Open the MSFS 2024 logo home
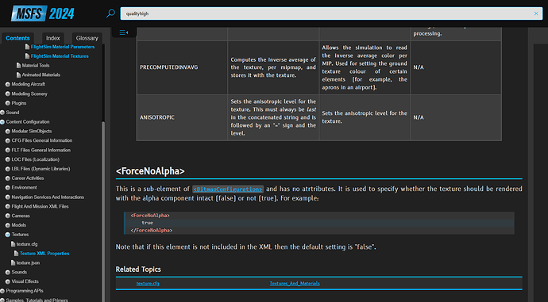This screenshot has height=302, width=548. pos(43,13)
